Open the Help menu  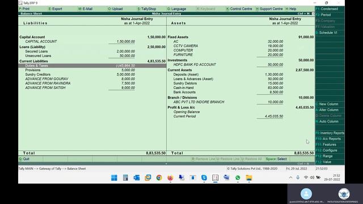click(291, 9)
